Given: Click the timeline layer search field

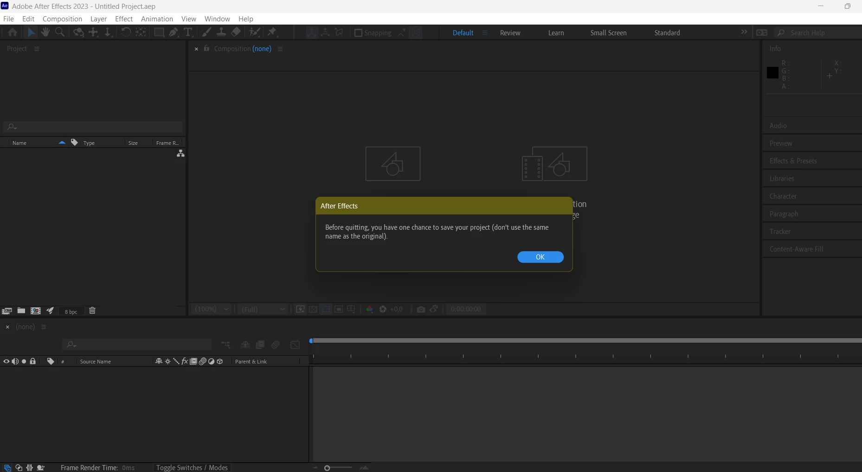Looking at the screenshot, I should (137, 344).
